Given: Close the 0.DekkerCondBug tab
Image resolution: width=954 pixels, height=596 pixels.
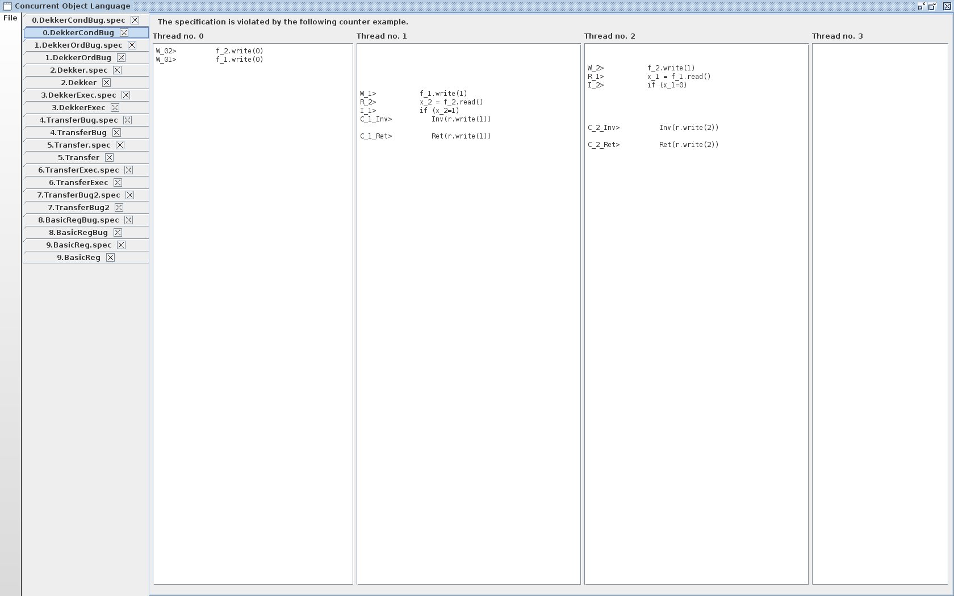Looking at the screenshot, I should click(124, 32).
